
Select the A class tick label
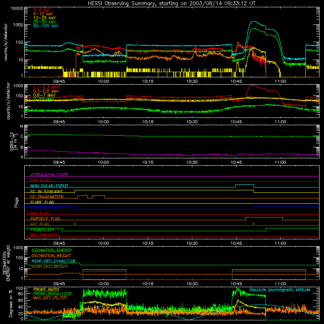point(22,157)
